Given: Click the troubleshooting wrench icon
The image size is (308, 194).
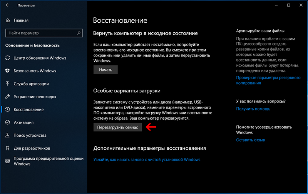Looking at the screenshot, I should [x=7, y=97].
